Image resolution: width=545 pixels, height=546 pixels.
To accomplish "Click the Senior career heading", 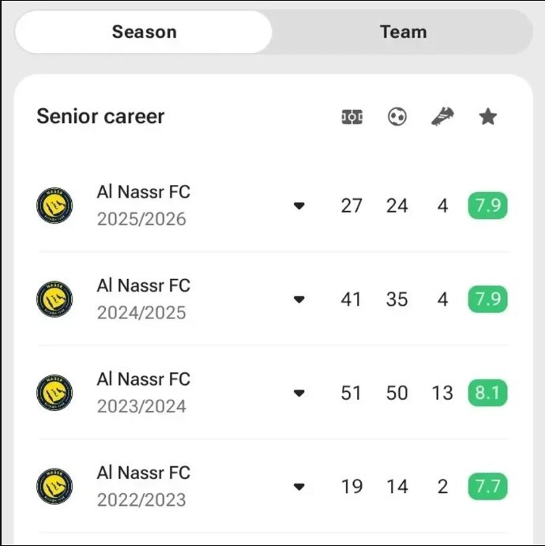I will tap(100, 116).
